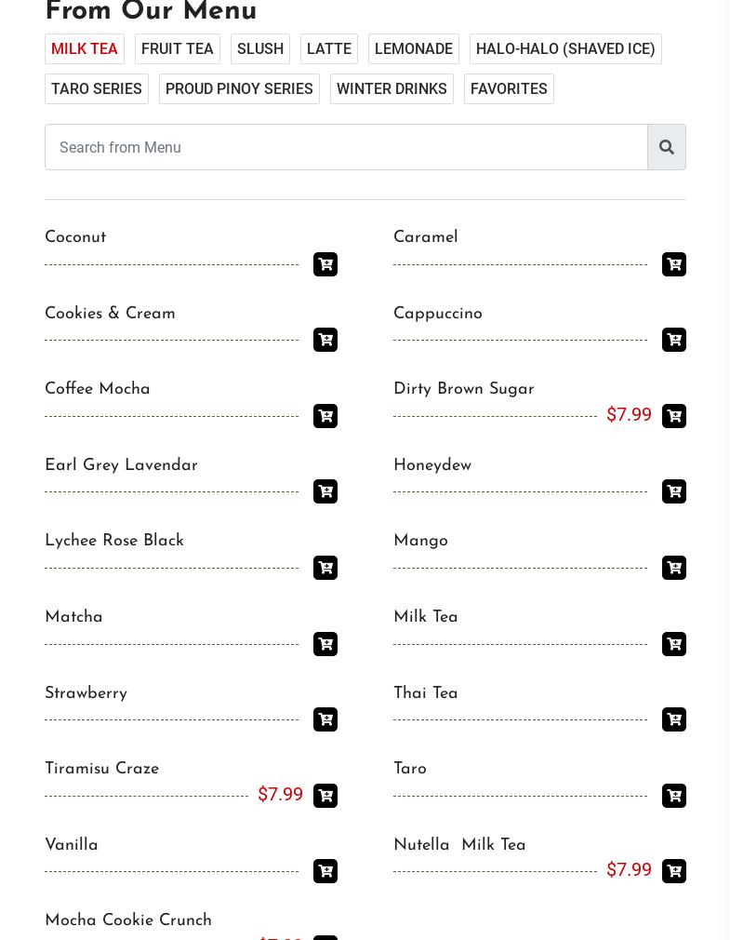The width and height of the screenshot is (730, 940).
Task: Click cart icon for Dirty Brown Sugar
Action: [674, 416]
